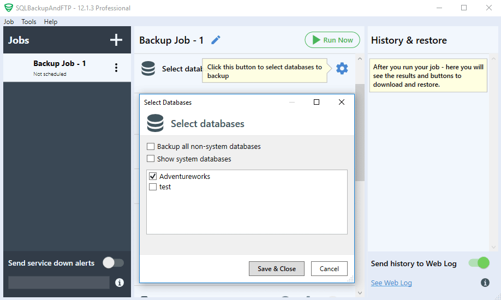
Task: Click center panel scroll down arrow
Action: pyautogui.click(x=360, y=293)
